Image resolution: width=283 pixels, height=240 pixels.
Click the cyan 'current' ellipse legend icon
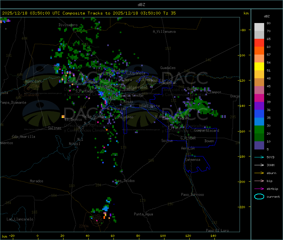coord(259,196)
